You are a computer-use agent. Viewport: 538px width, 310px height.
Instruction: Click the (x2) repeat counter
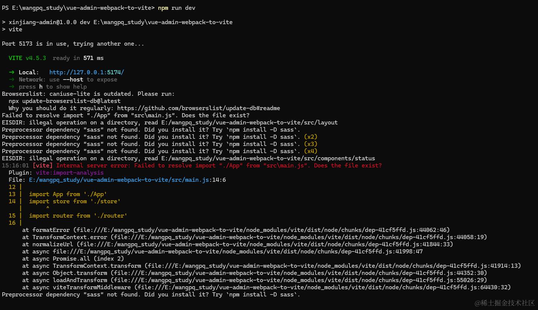[x=311, y=137]
